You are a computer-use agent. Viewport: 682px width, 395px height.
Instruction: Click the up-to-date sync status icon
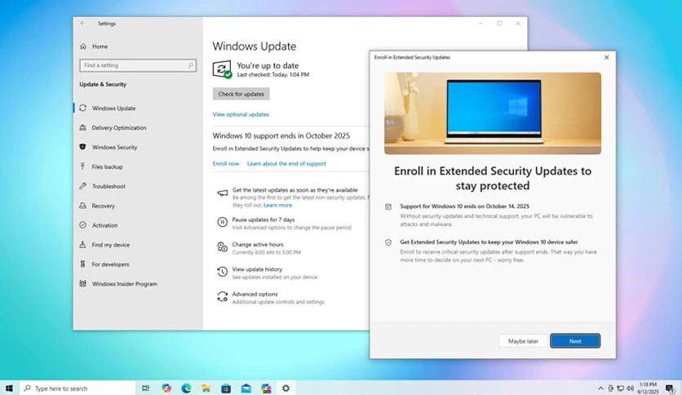[x=222, y=69]
